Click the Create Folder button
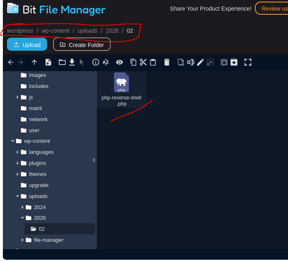 (82, 45)
